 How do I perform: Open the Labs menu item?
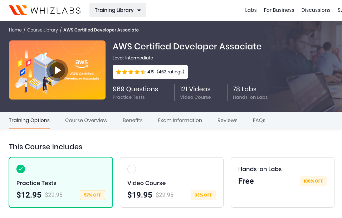251,10
